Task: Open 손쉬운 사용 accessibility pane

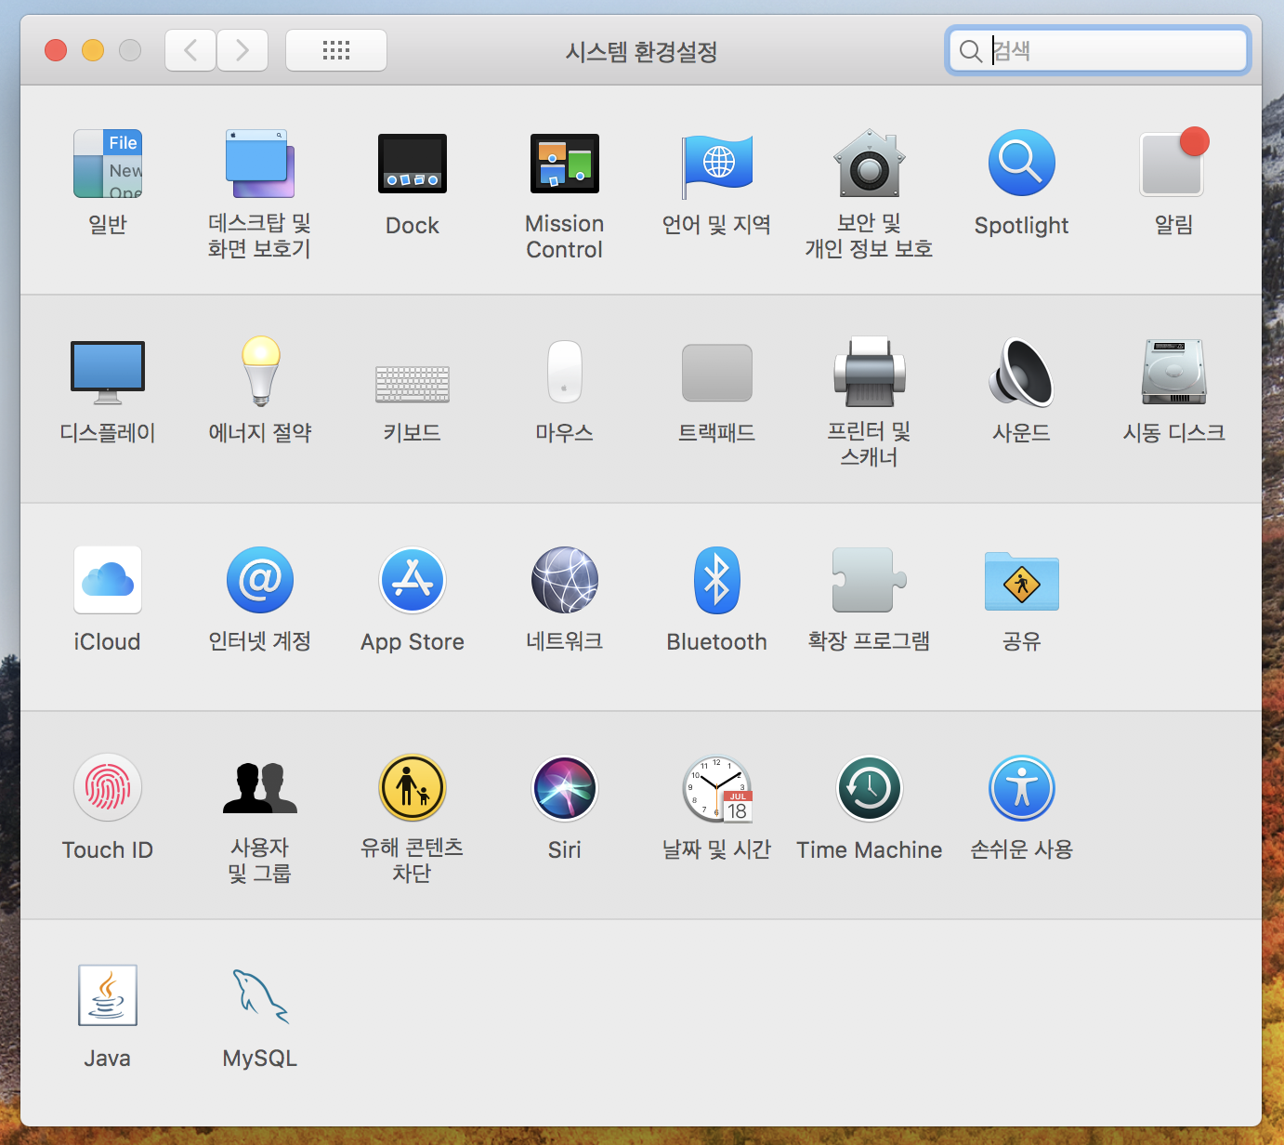Action: coord(1022,788)
